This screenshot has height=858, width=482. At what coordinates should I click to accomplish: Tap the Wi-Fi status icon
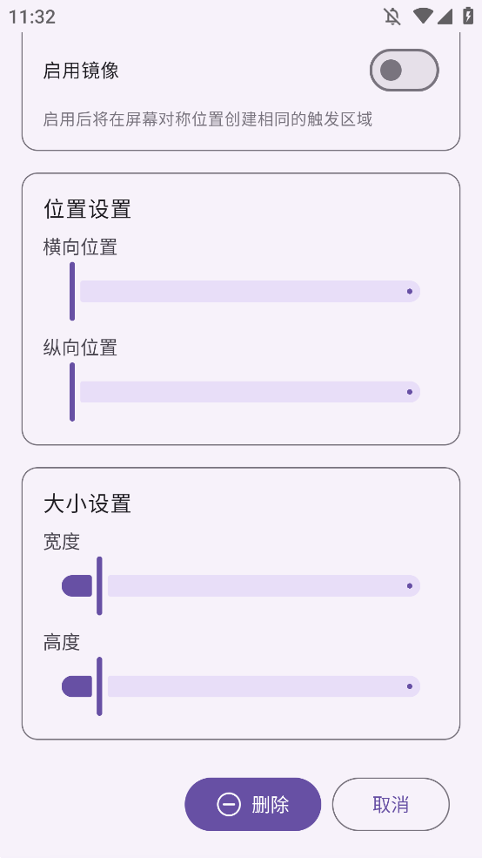tap(423, 16)
